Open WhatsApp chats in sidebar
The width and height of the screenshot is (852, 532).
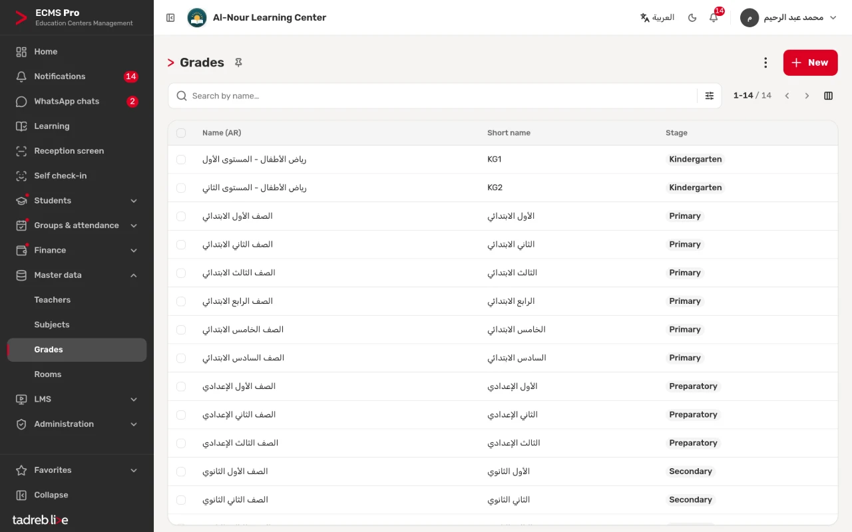coord(77,101)
